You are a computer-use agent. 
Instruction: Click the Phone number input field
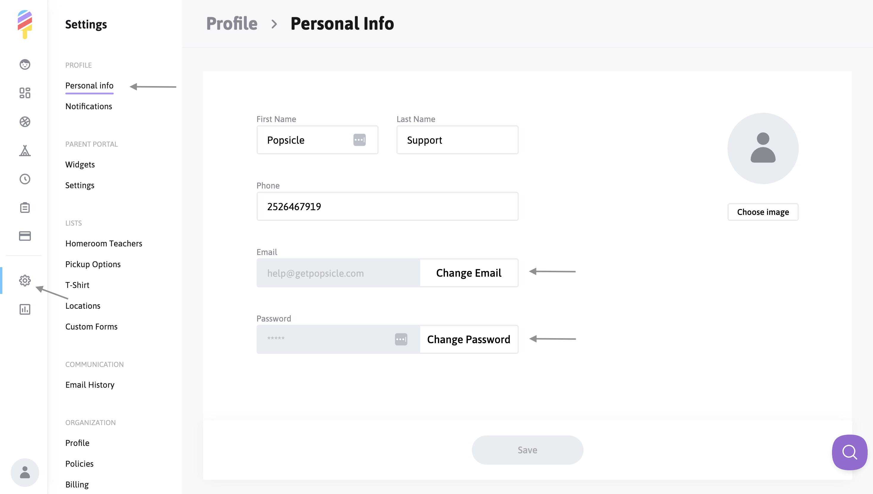click(387, 206)
